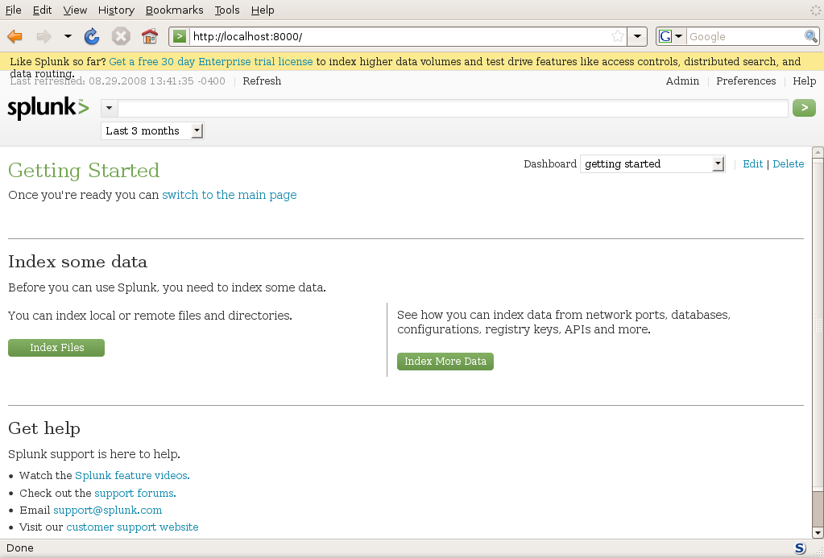Open the File menu
Screen dimensions: 824x558
tap(13, 10)
